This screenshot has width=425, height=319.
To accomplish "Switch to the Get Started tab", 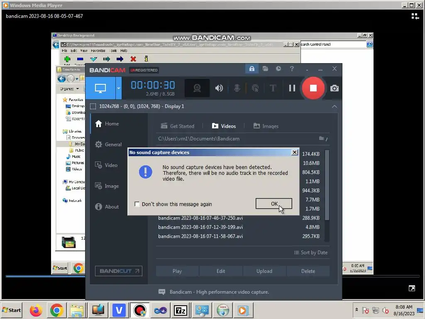I will (178, 126).
